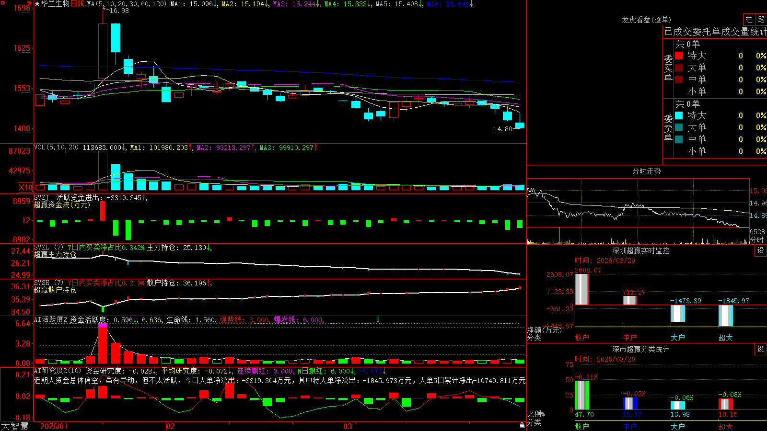Click the 1698 price axis label
The height and width of the screenshot is (431, 767).
pyautogui.click(x=22, y=8)
